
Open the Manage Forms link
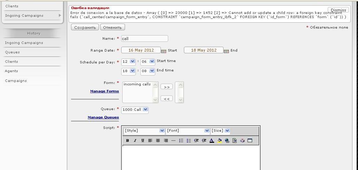(x=104, y=91)
